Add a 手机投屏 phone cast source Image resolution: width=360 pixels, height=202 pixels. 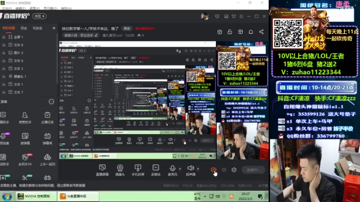tap(138, 170)
